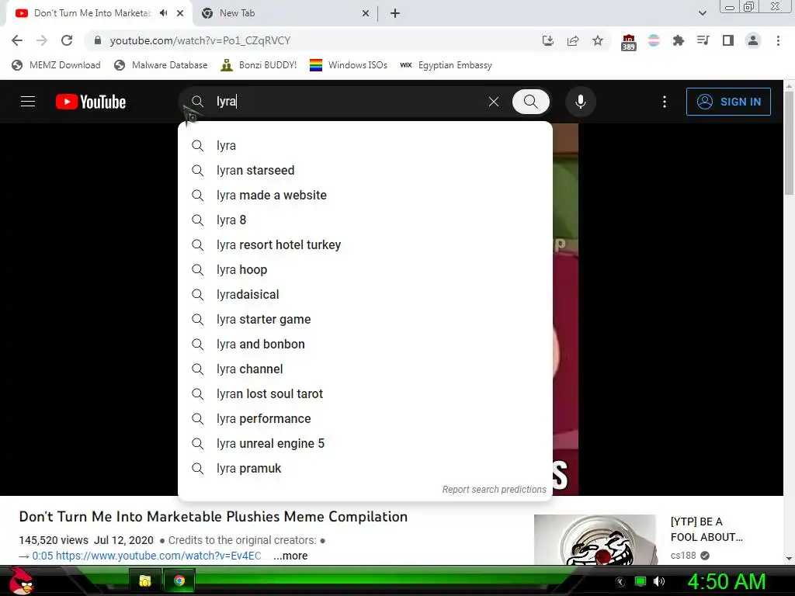
Task: Select suggestion 'lyra hoop'
Action: pyautogui.click(x=365, y=269)
